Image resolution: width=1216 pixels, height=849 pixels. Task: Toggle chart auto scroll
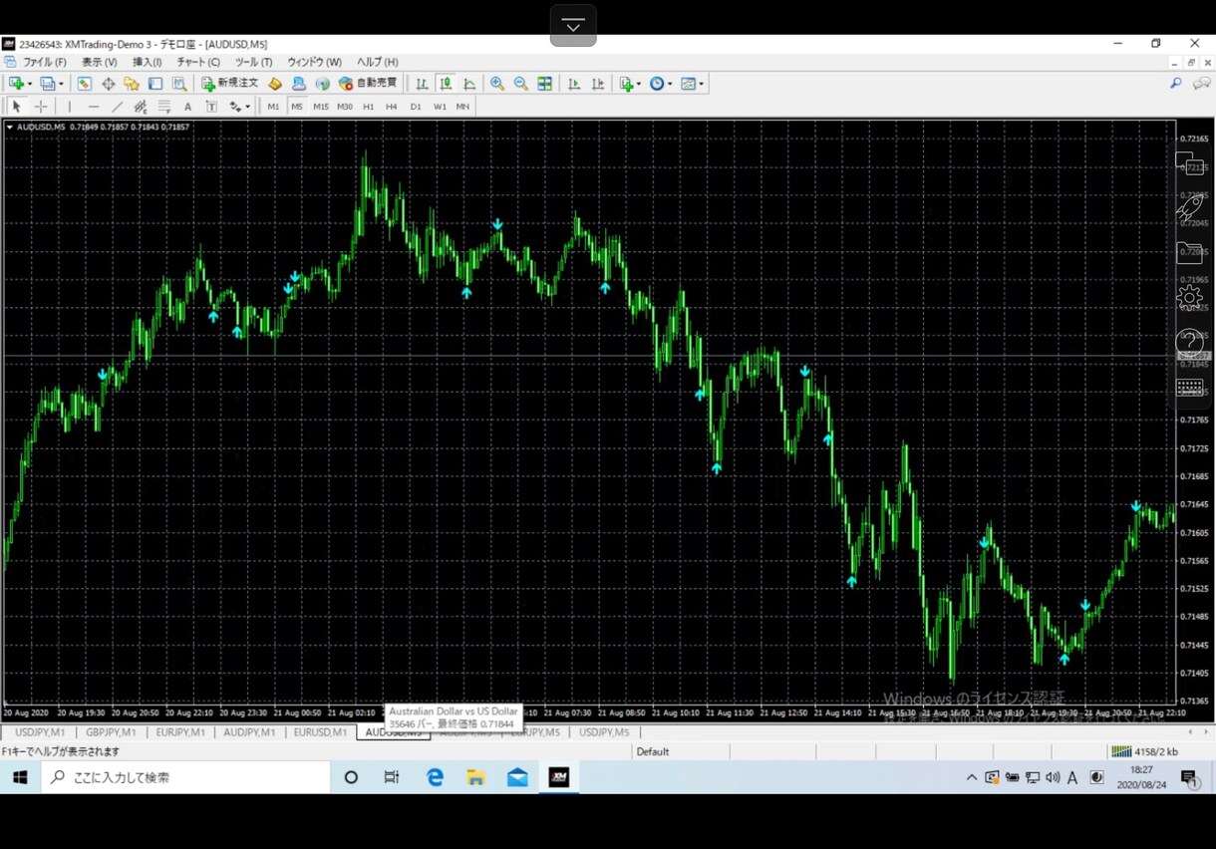click(x=574, y=84)
